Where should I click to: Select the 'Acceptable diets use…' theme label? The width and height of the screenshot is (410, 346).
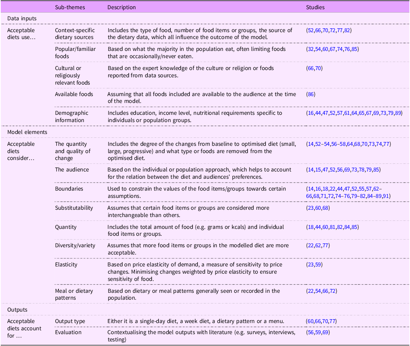point(21,34)
